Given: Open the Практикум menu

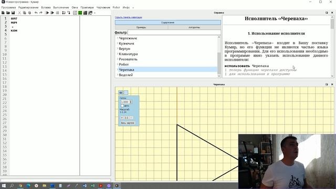Looking at the screenshot, I should click(87, 7).
